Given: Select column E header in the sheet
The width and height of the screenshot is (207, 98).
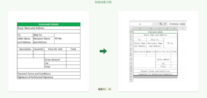Looking at the screenshot, I should [x=174, y=29].
